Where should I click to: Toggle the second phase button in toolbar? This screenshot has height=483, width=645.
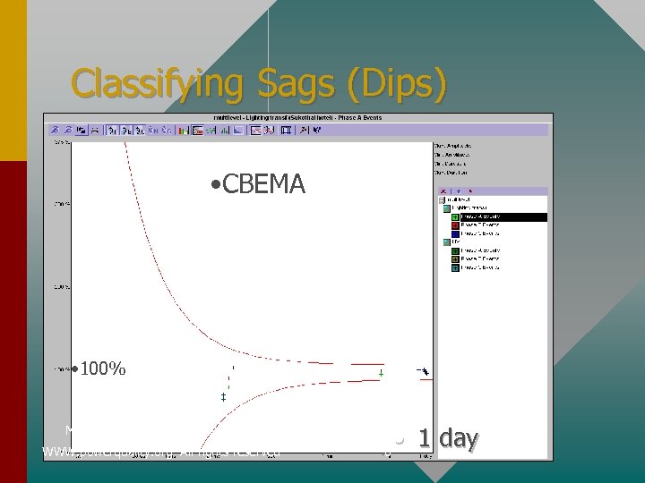point(126,131)
